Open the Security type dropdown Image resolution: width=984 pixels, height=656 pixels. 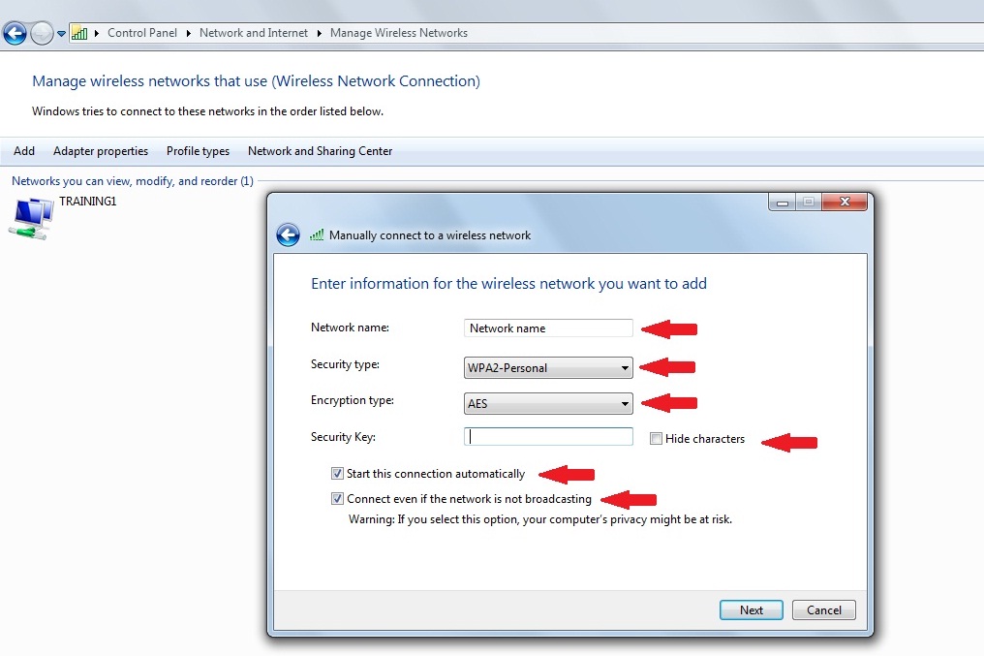548,368
